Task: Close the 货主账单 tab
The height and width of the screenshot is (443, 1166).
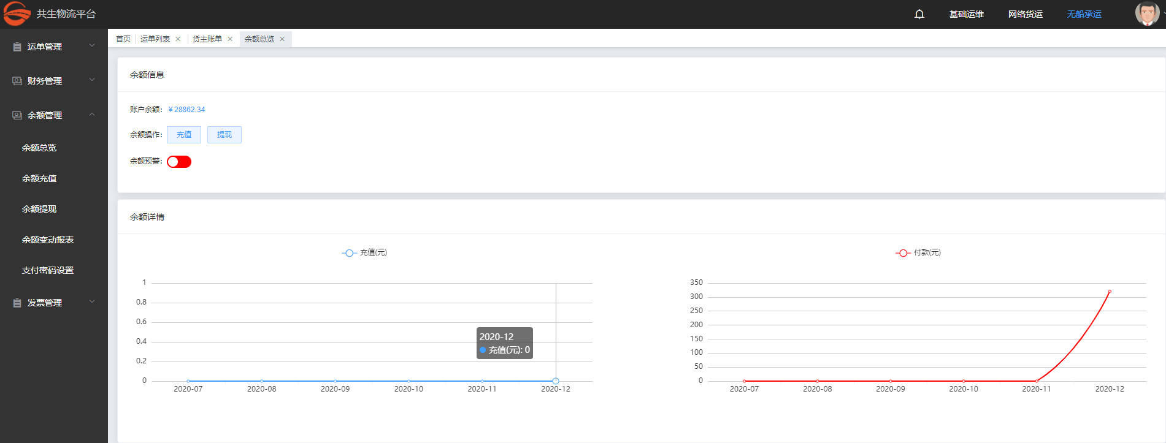Action: [230, 39]
